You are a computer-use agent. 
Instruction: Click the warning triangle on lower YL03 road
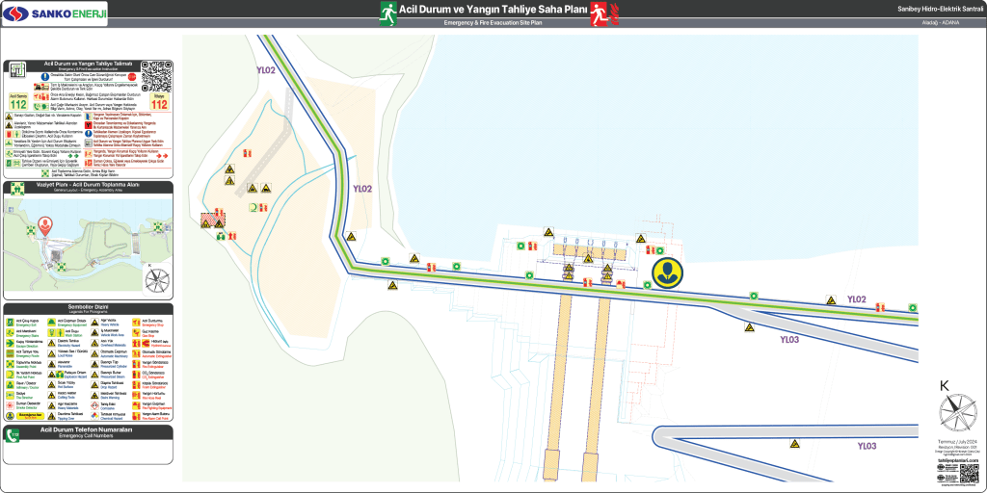click(795, 444)
